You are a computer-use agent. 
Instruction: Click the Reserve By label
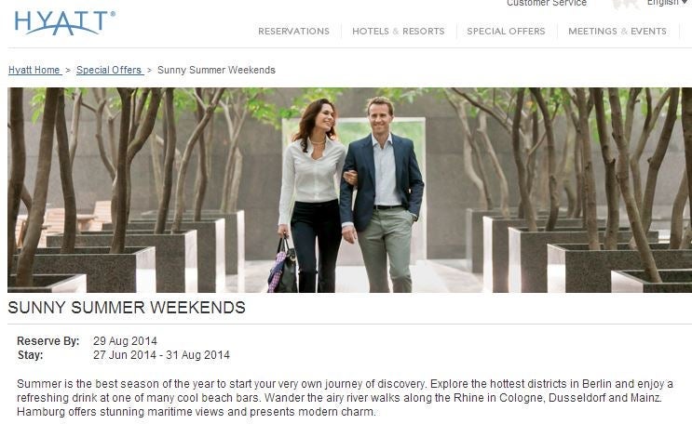coord(48,341)
